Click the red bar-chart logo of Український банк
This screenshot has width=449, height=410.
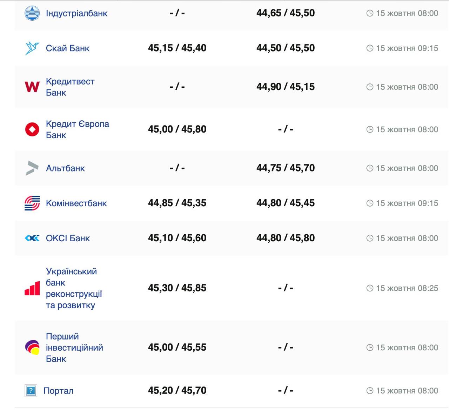point(32,288)
